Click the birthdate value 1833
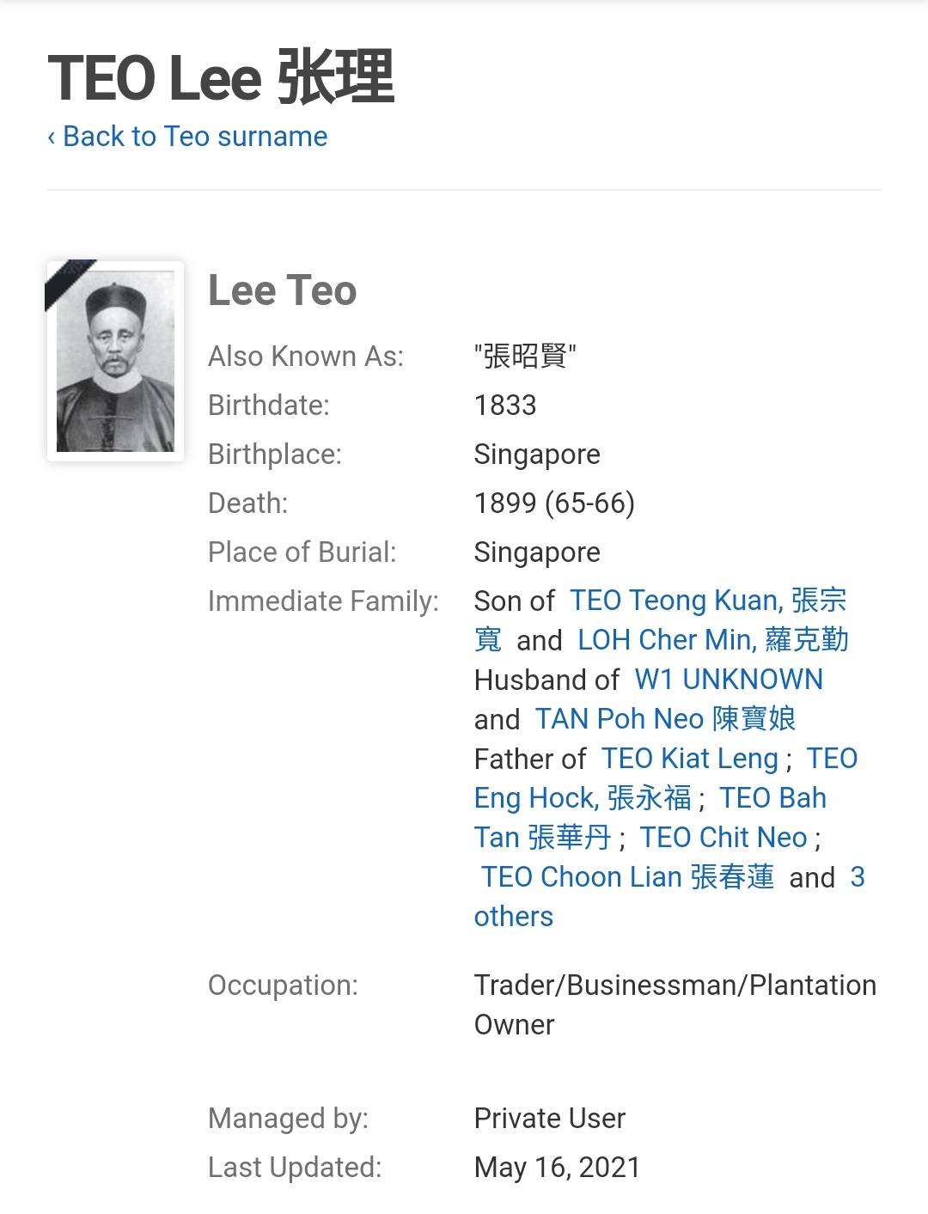 tap(505, 406)
